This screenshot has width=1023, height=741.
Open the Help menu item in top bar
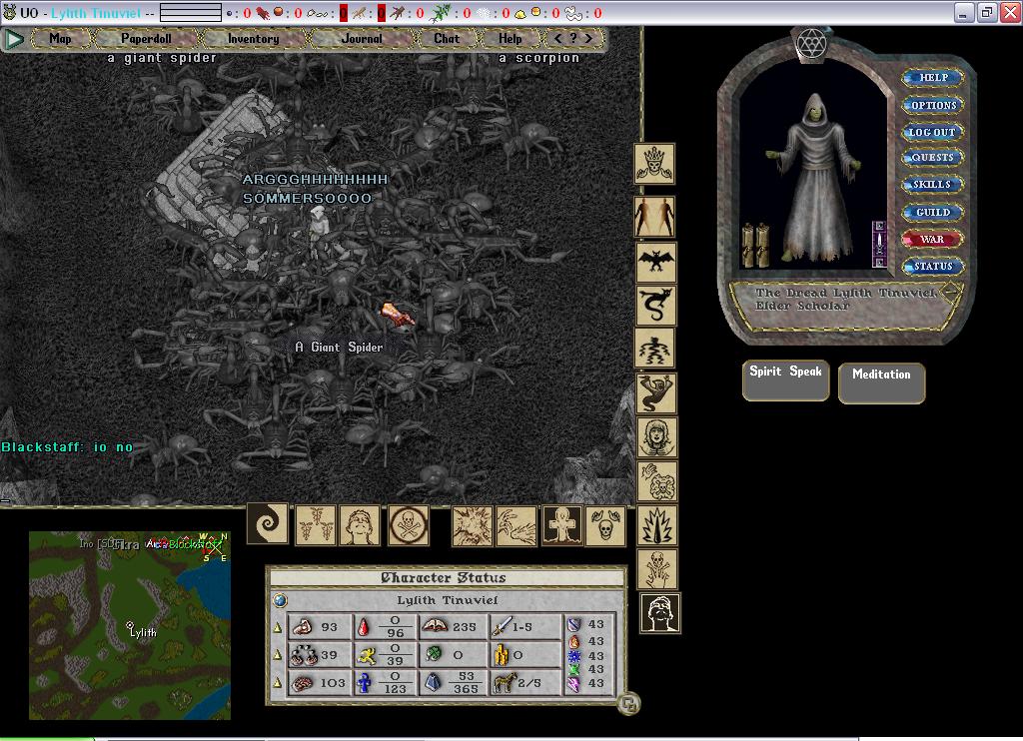coord(511,39)
